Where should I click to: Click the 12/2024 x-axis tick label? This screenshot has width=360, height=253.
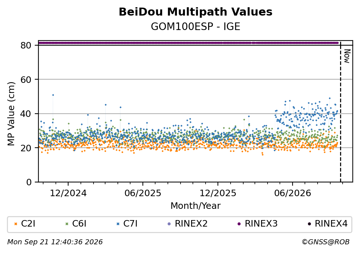(68, 193)
